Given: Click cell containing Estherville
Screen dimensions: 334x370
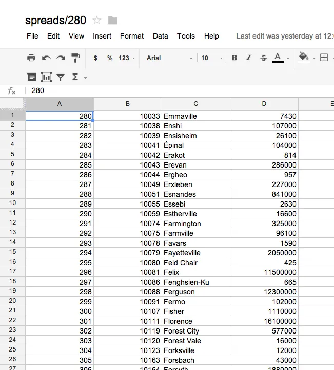Looking at the screenshot, I should [x=196, y=214].
